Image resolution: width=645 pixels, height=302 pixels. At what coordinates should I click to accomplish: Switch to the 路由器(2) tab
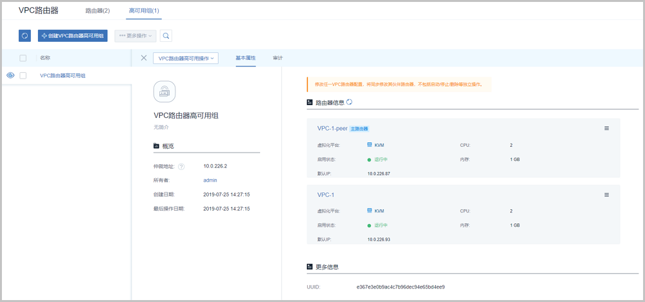97,11
